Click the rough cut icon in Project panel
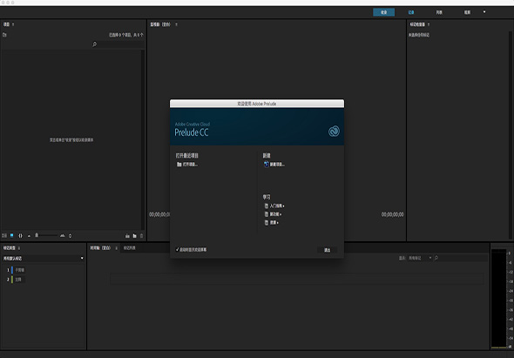Image resolution: width=514 pixels, height=358 pixels. (127, 236)
